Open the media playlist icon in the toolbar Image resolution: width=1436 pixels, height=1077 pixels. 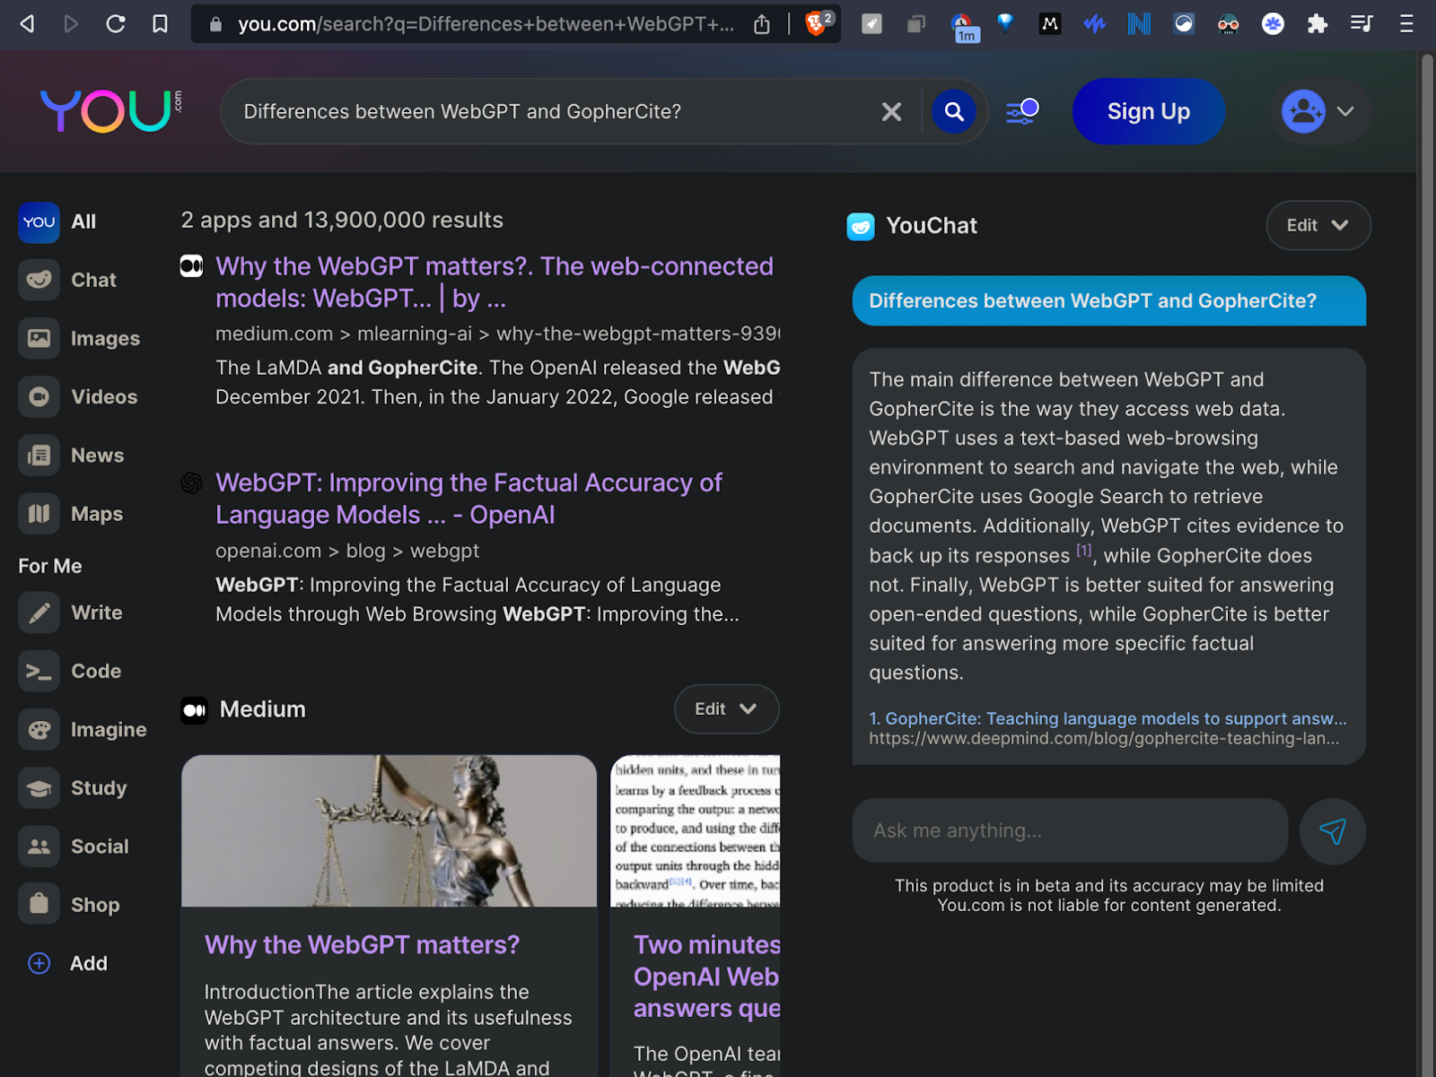click(x=1362, y=24)
